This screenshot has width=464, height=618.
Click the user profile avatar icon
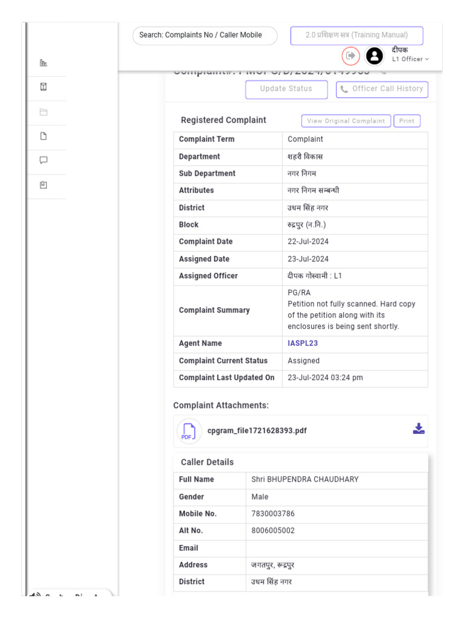(375, 56)
